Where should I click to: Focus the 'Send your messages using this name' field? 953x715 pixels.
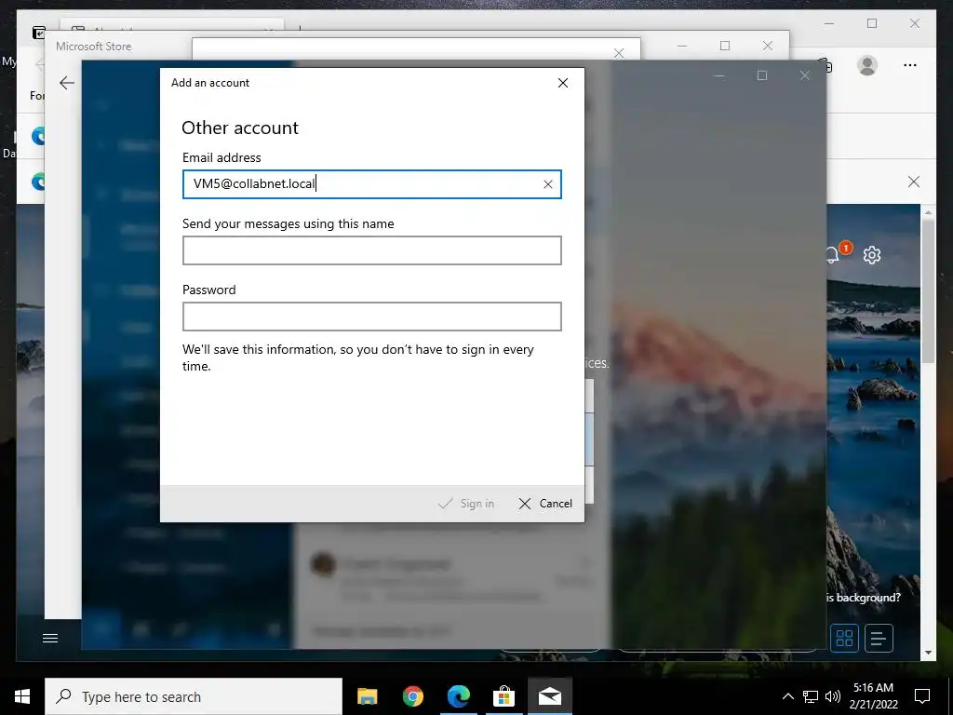[x=372, y=250]
